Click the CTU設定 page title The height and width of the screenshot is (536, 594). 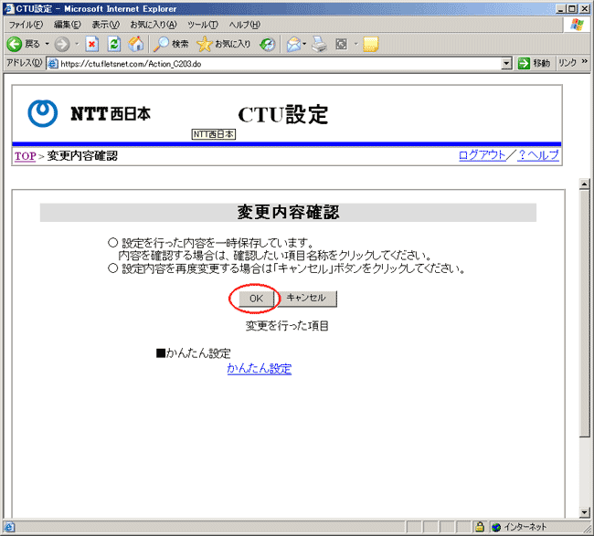pos(283,114)
